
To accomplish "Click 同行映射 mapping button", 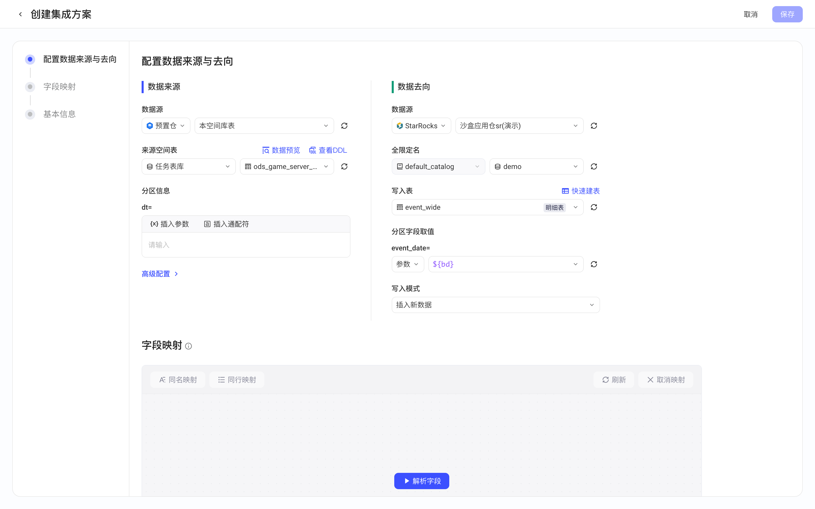I will tap(237, 380).
